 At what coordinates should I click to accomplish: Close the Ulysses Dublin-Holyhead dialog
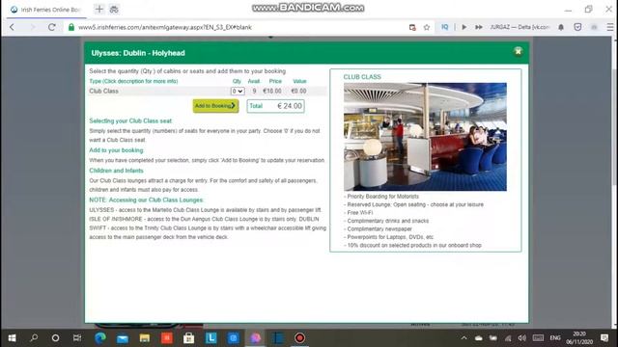tap(518, 51)
